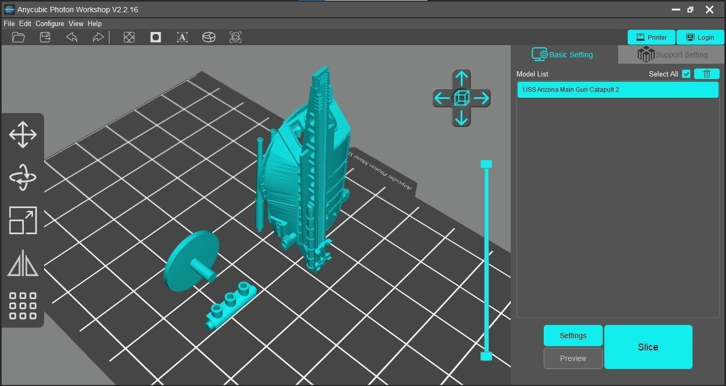This screenshot has height=386, width=726.
Task: Select the split model tool icon
Action: click(209, 37)
